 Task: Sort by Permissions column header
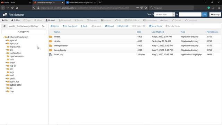tap(212, 32)
